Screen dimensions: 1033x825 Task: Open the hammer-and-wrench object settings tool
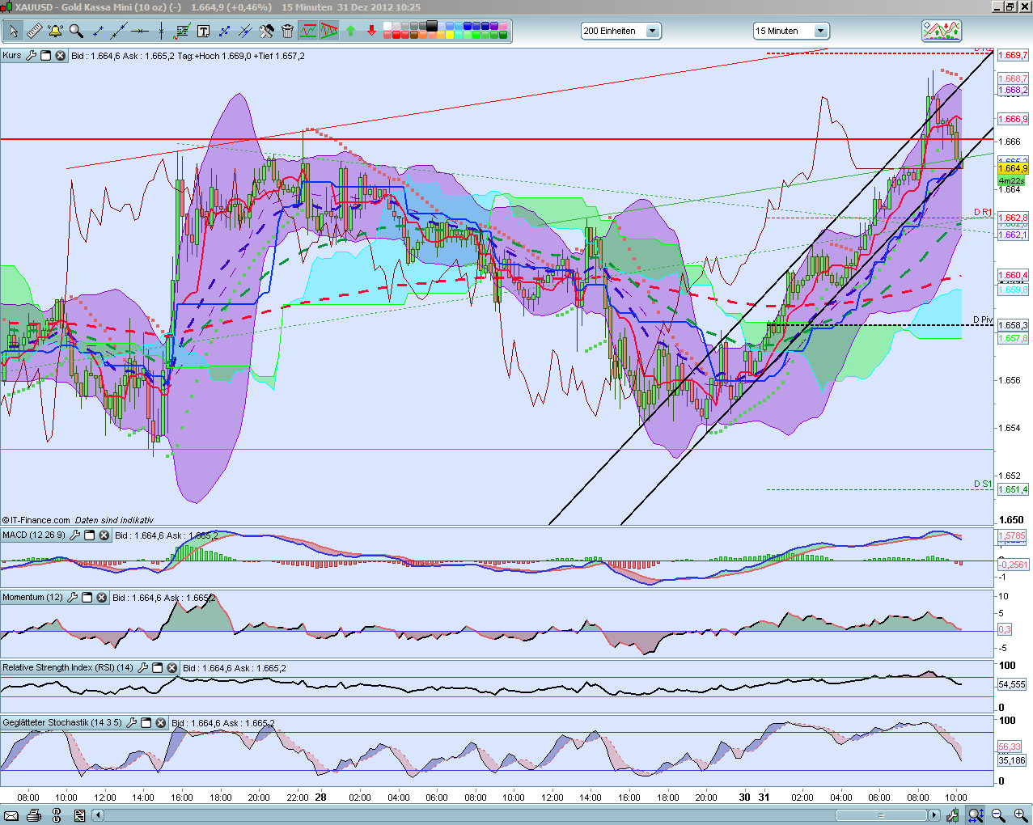(266, 32)
